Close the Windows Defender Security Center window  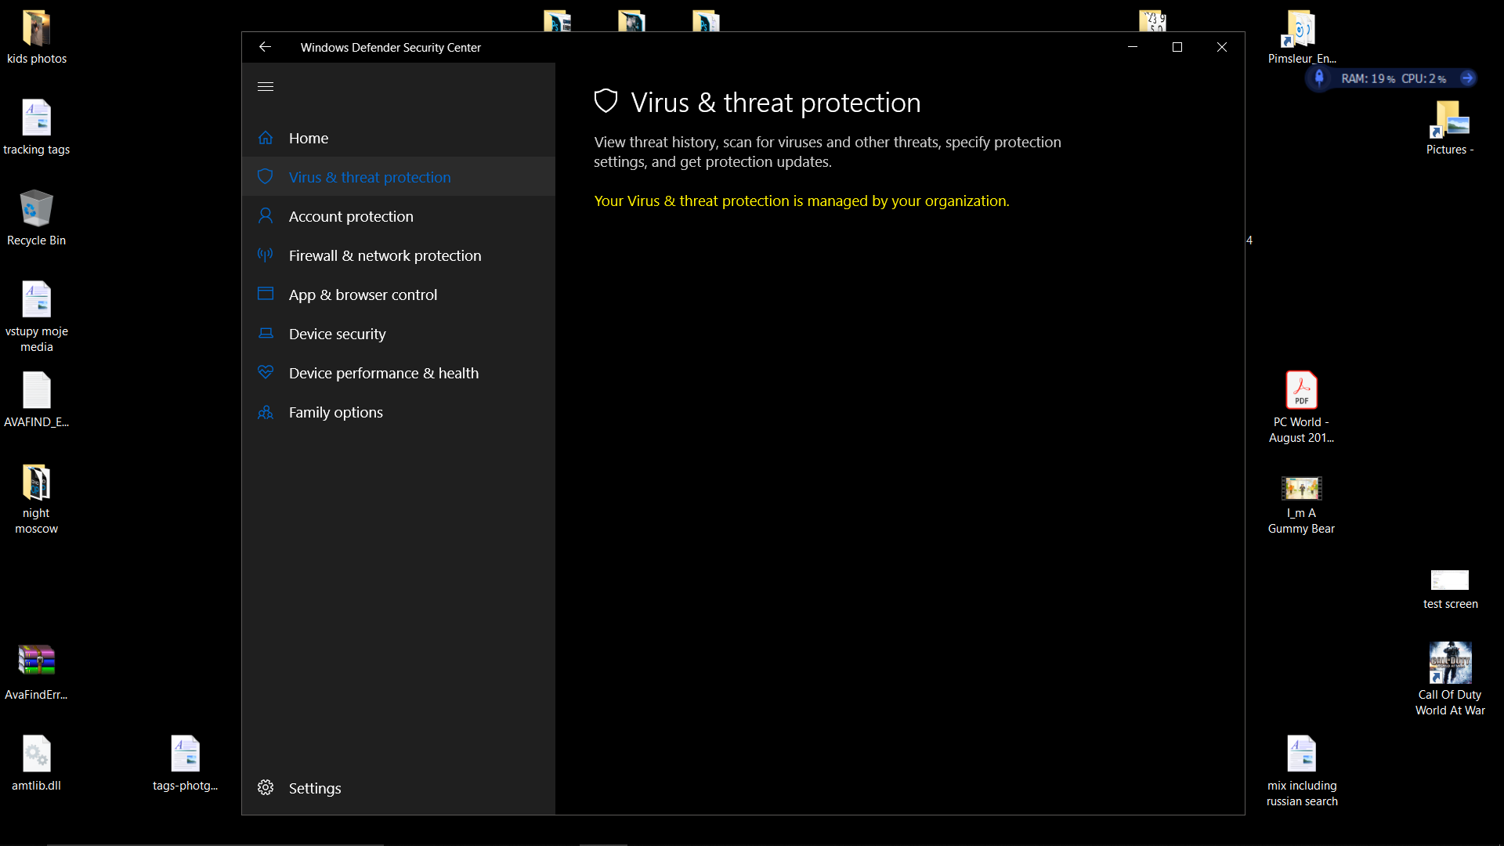pos(1221,47)
